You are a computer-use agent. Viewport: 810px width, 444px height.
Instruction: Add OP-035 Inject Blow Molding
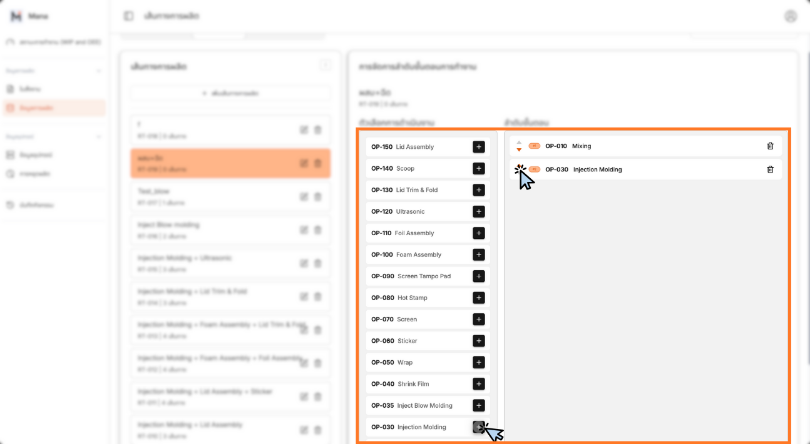(478, 405)
